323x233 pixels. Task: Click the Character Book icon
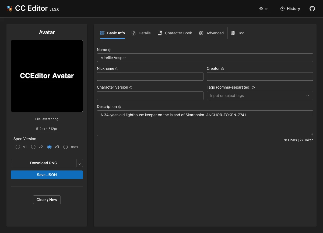tap(160, 33)
